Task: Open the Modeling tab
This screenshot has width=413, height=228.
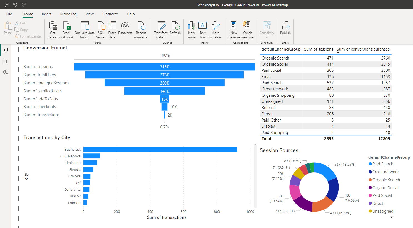Action: [x=68, y=14]
